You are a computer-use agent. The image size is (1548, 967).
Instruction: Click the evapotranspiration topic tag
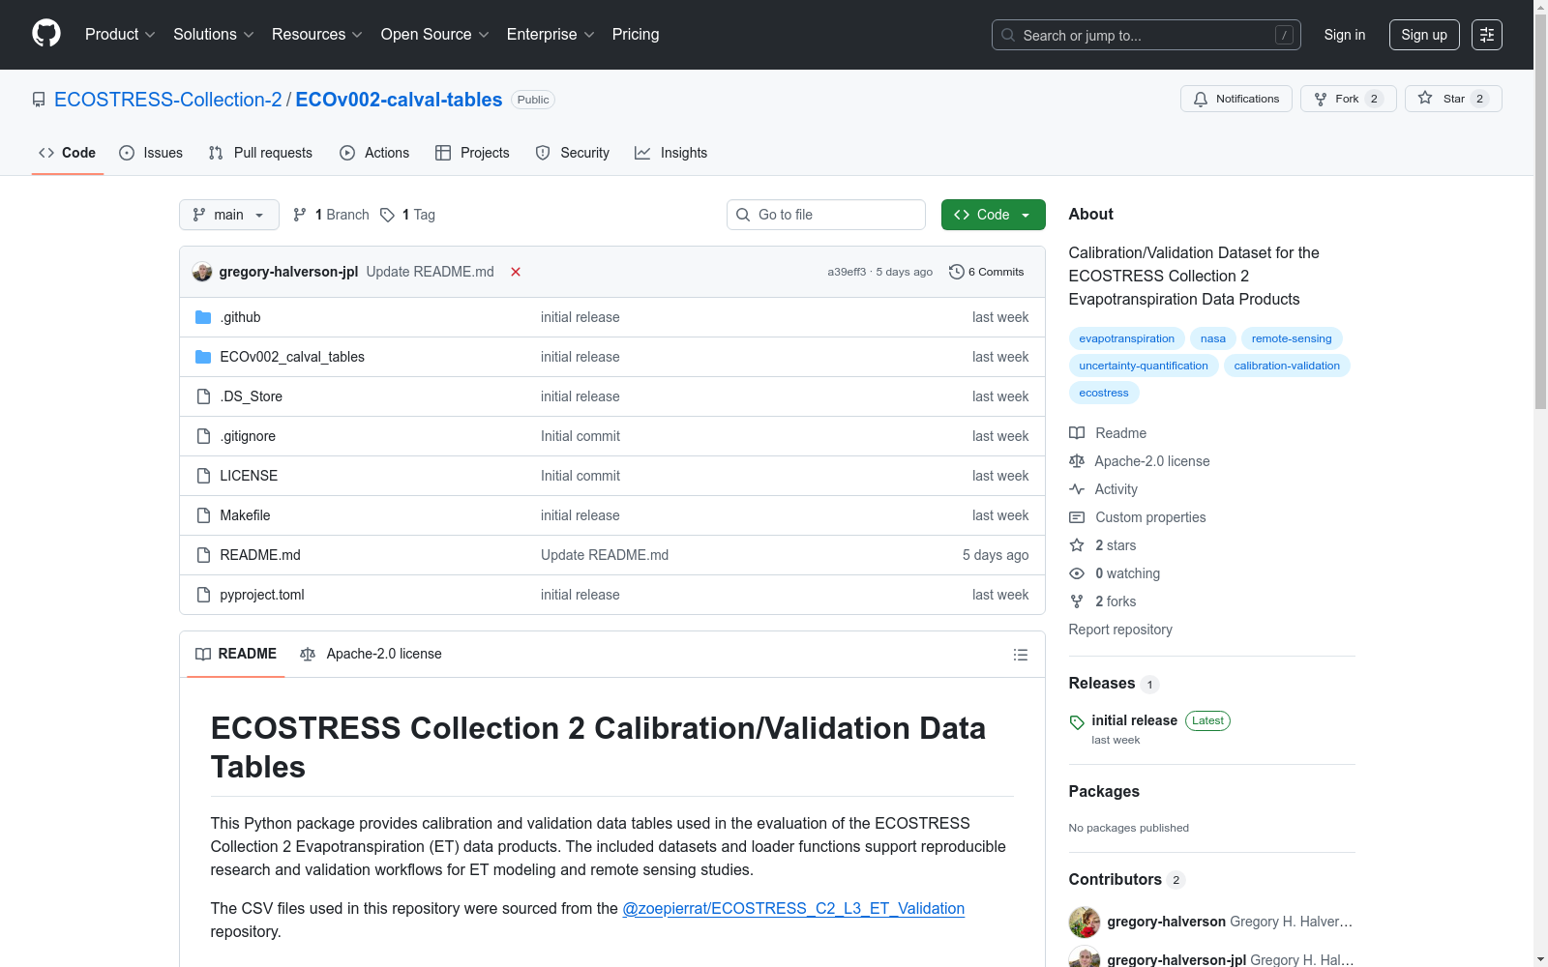[x=1126, y=338]
